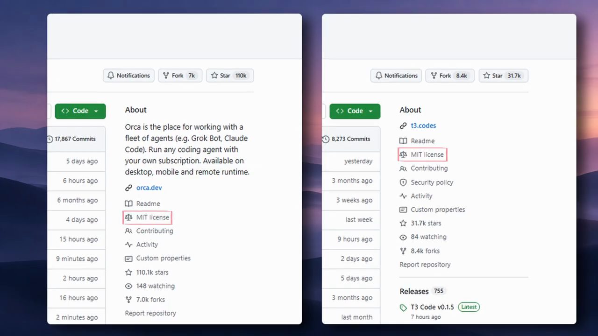Click the clock icon beside 17,867 Commits
This screenshot has width=598, height=336.
50,139
